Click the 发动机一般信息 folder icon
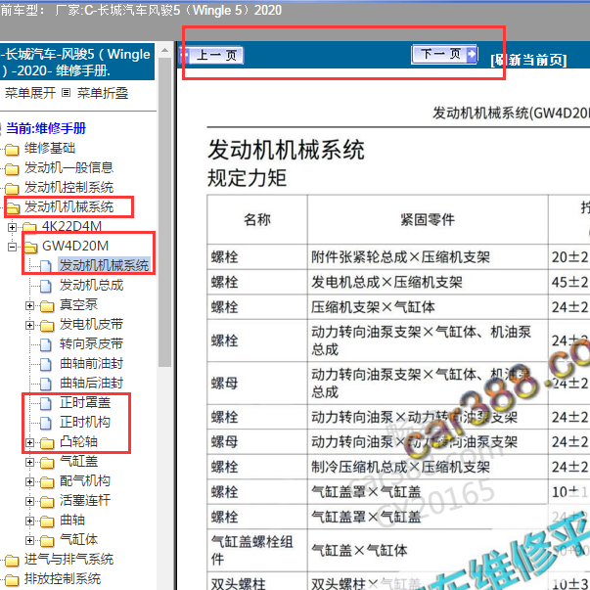Screen dimensions: 590x590 (12, 169)
